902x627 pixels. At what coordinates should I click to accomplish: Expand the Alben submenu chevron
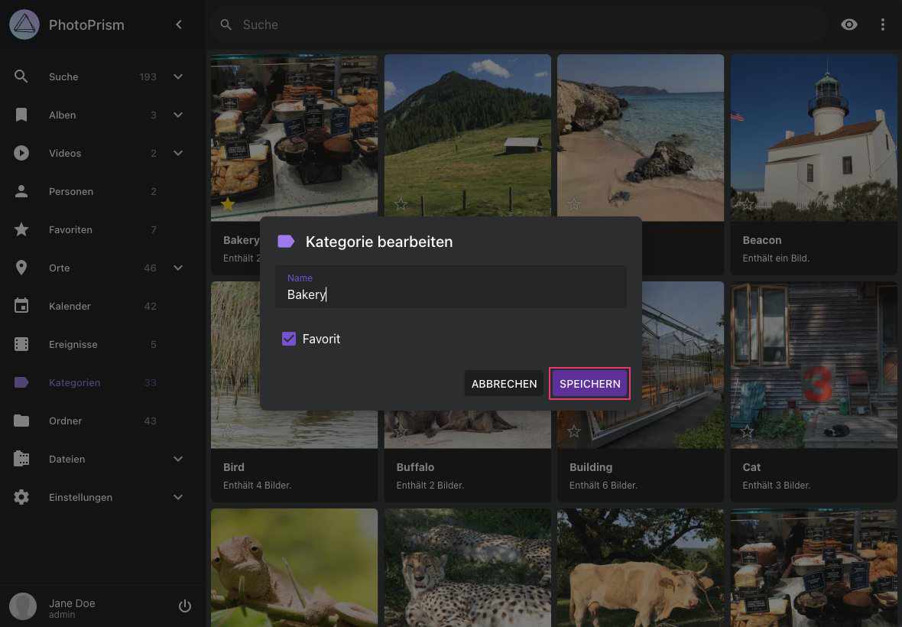(178, 115)
